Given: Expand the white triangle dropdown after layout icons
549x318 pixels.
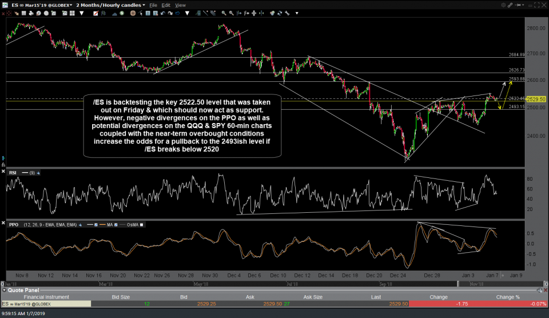Looking at the screenshot, I should pos(82,13).
